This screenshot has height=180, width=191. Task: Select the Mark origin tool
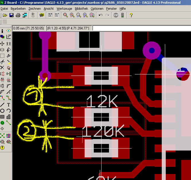(x=8, y=37)
